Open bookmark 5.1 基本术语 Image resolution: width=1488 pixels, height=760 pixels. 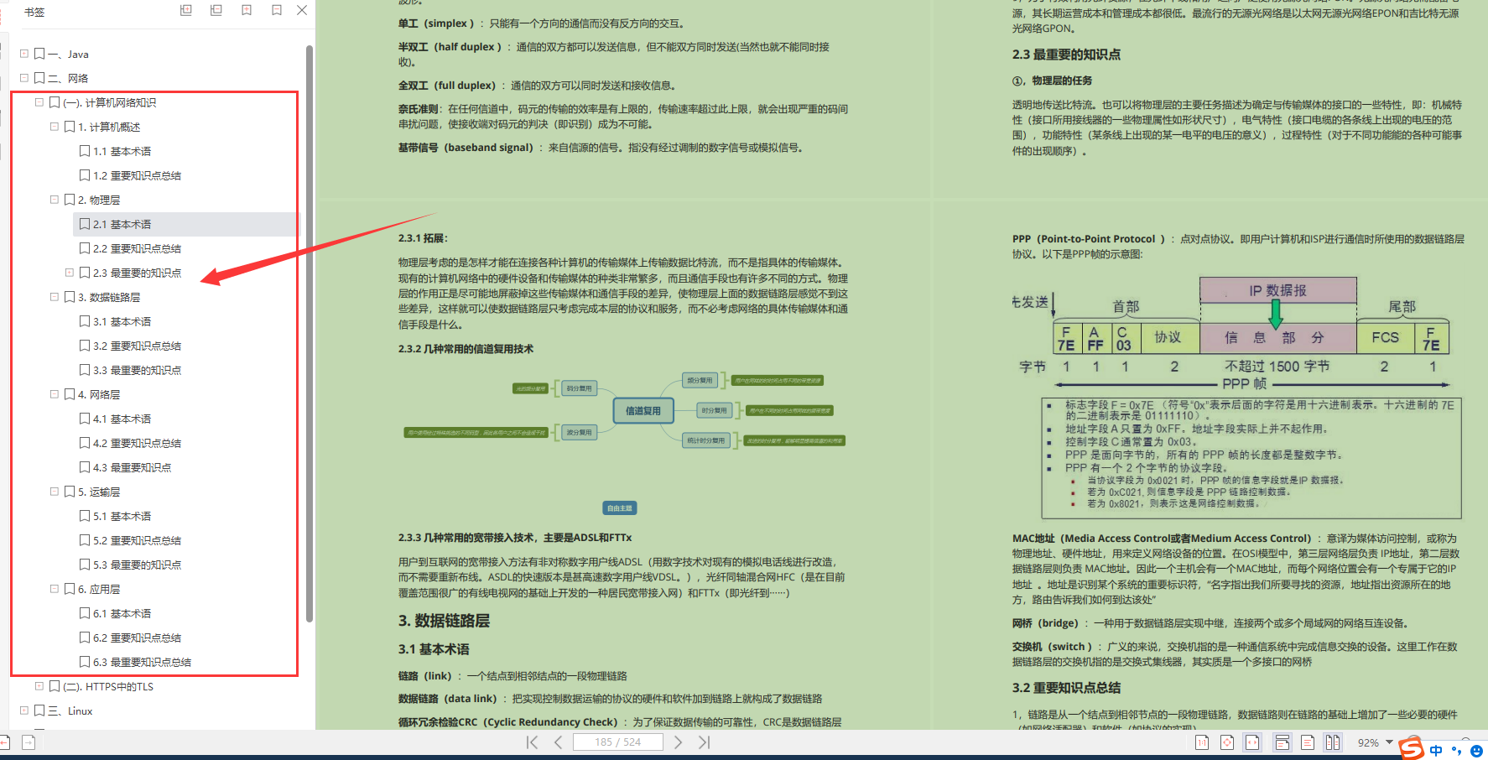(x=122, y=516)
